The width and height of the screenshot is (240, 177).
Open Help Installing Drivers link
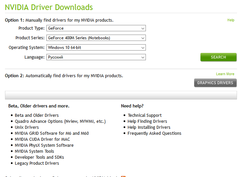pyautogui.click(x=149, y=127)
